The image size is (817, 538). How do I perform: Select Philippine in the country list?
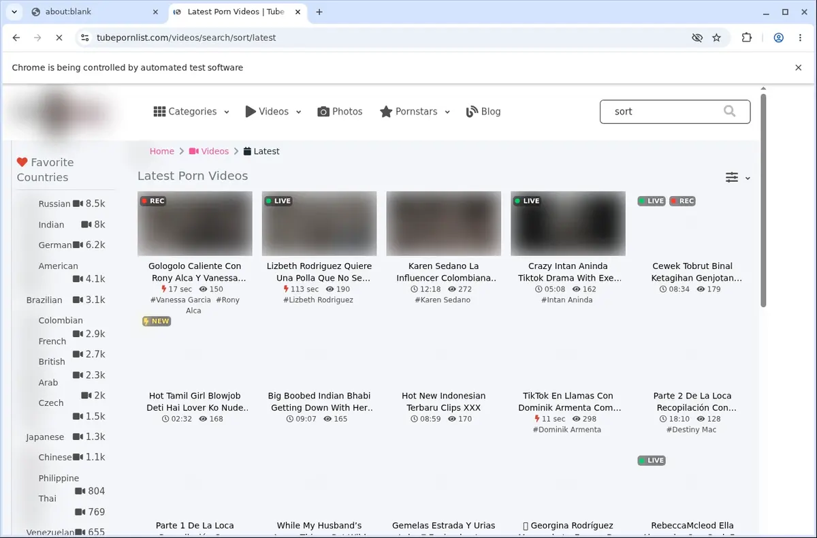coord(59,478)
